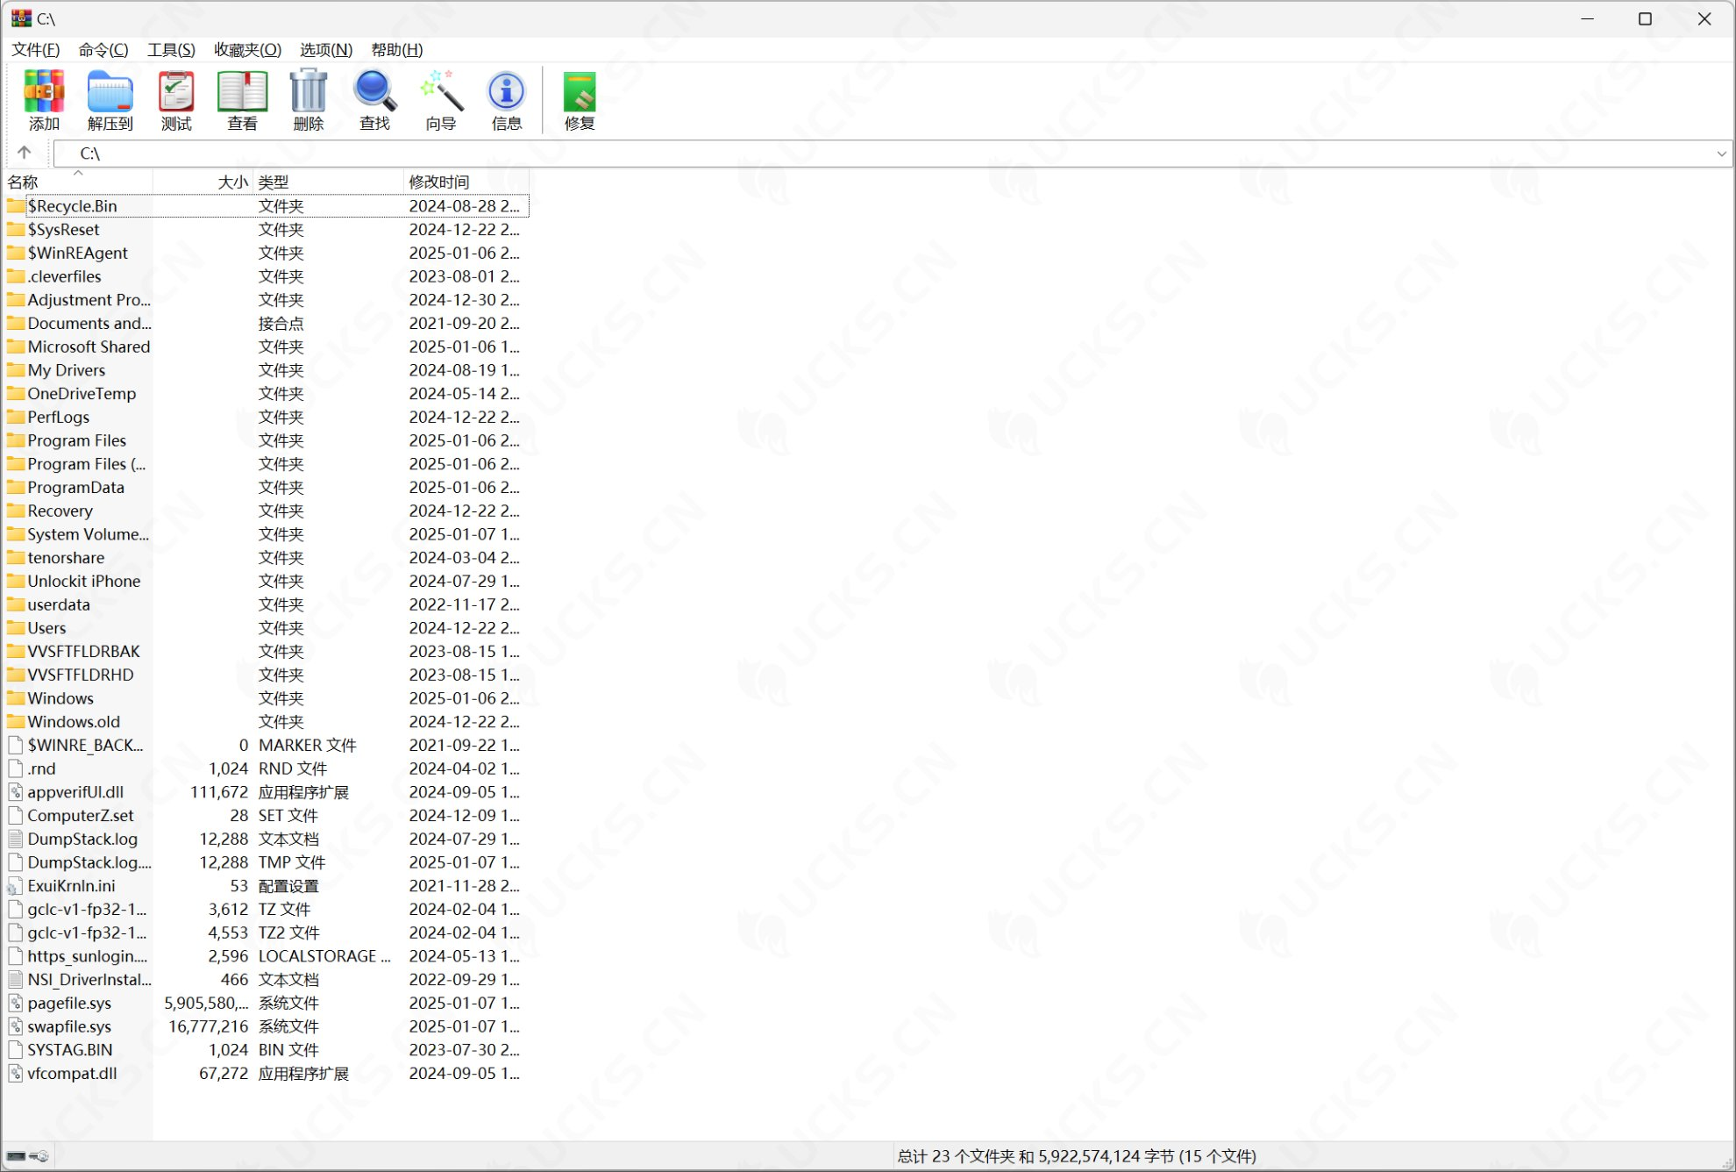Open the 查看 (View) book icon
The image size is (1736, 1172).
(x=242, y=100)
